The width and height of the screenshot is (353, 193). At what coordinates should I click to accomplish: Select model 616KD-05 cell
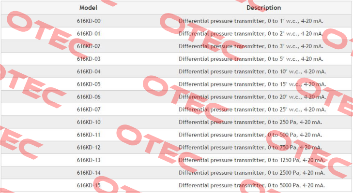(89, 84)
